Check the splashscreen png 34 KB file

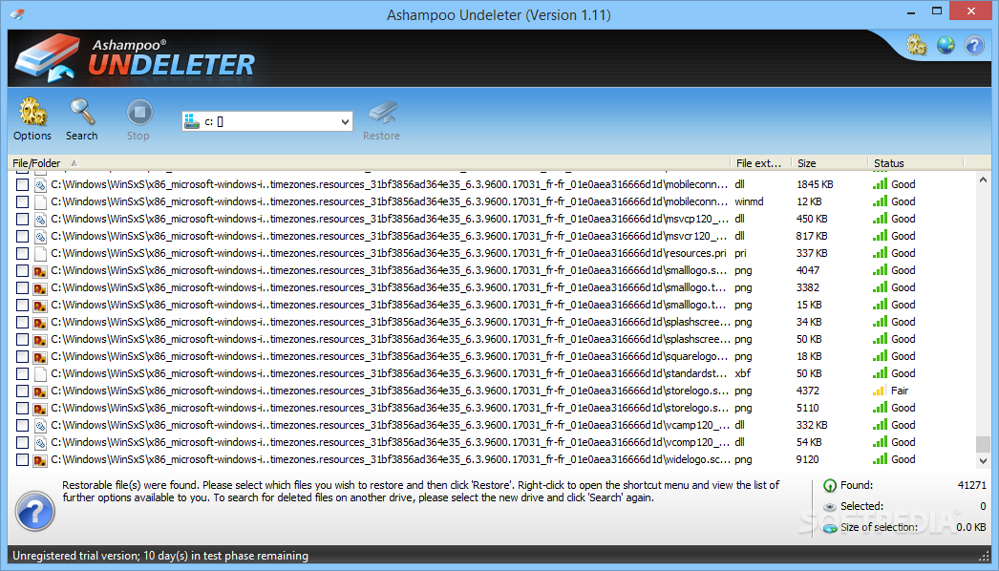tap(22, 323)
